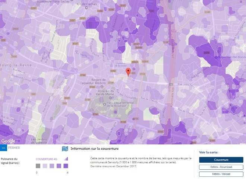The height and width of the screenshot is (182, 246).
Task: Click the IUT de Cachan map label
Action: coord(84,3)
